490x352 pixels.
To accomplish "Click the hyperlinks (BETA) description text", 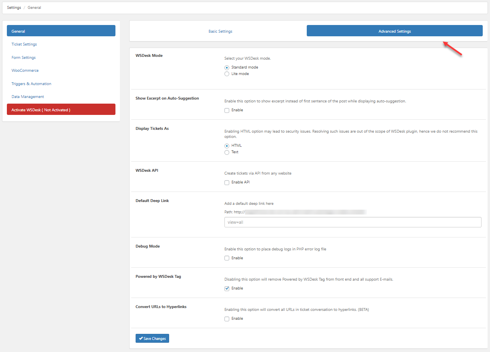I will coord(297,310).
